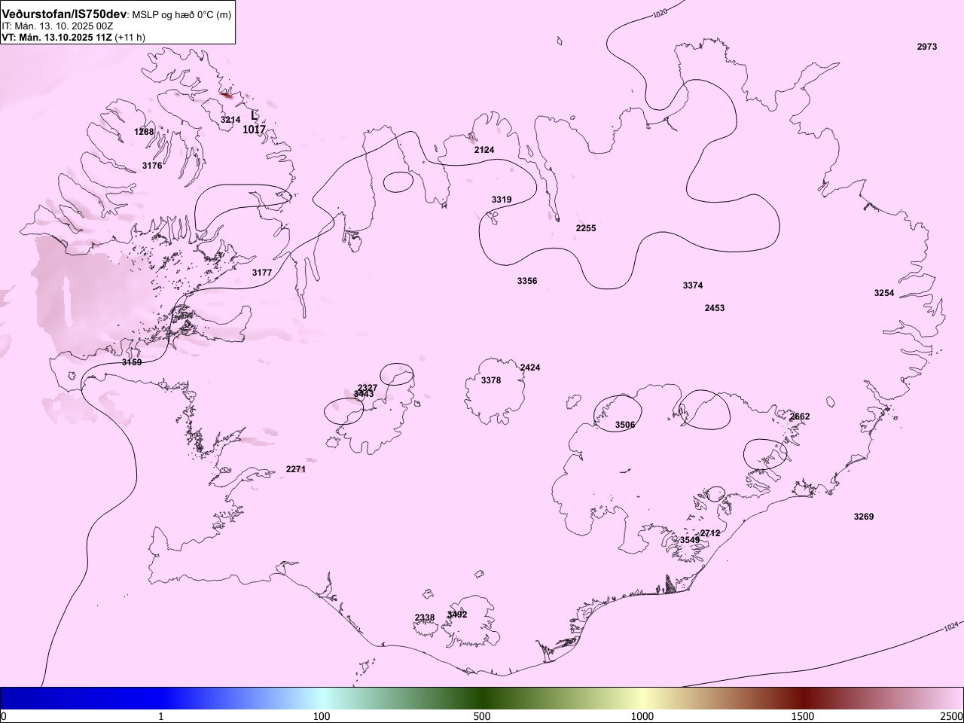Click the 2255 height value
The image size is (964, 723).
(586, 228)
